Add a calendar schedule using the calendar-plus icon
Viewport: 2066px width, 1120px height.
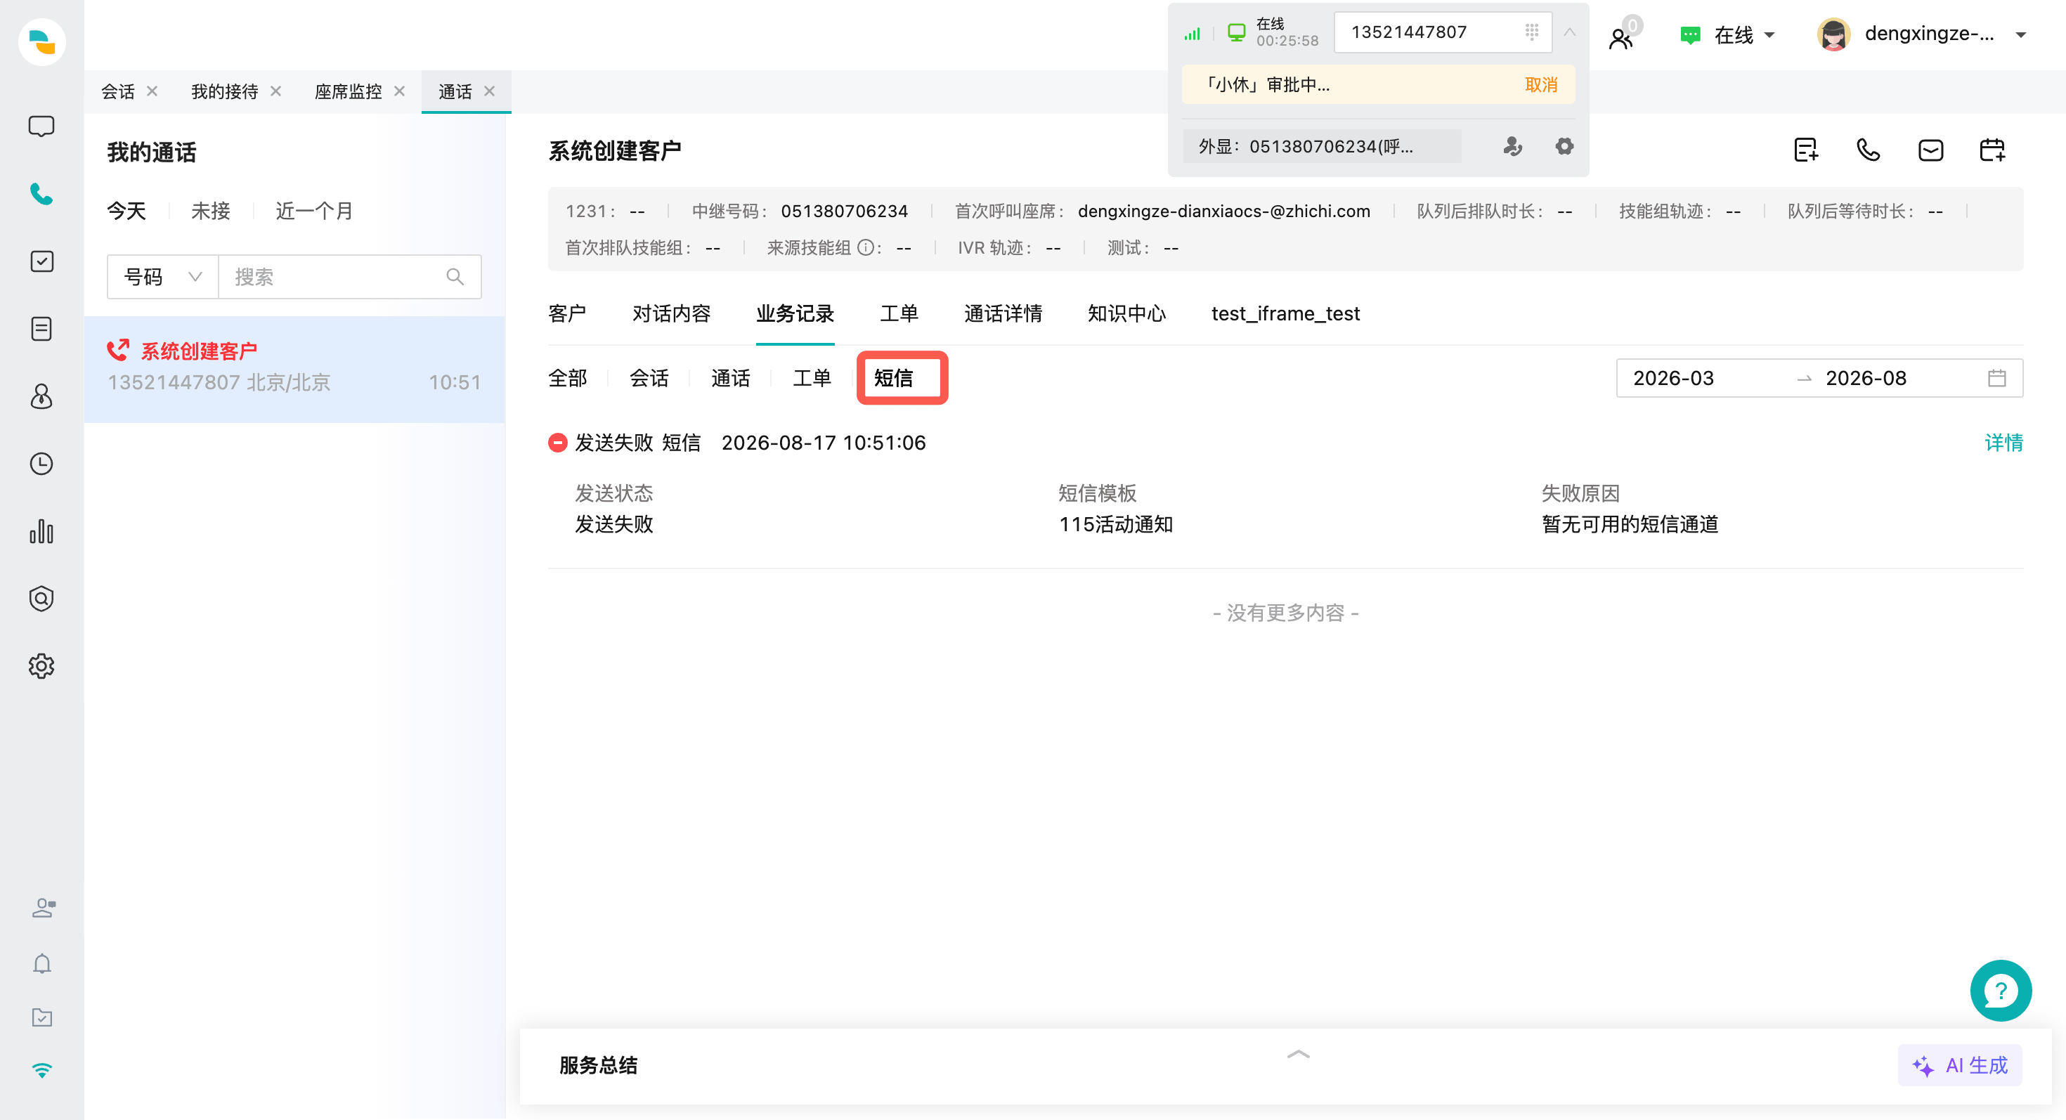point(1992,150)
